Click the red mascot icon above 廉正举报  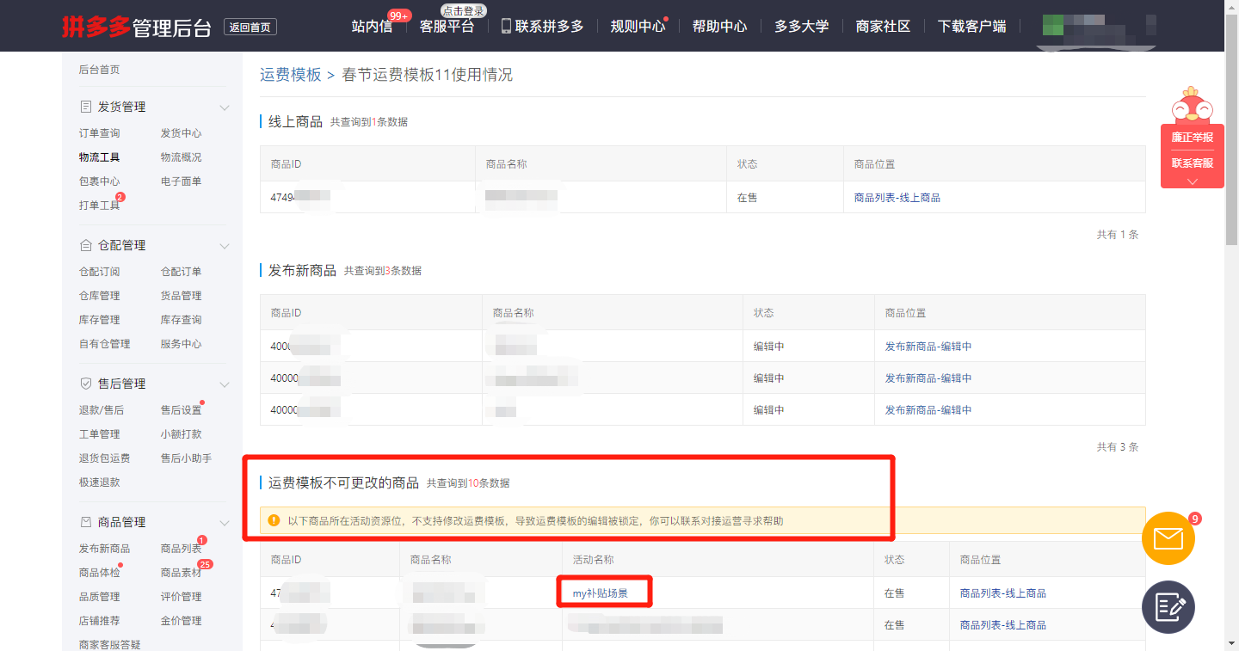tap(1192, 105)
